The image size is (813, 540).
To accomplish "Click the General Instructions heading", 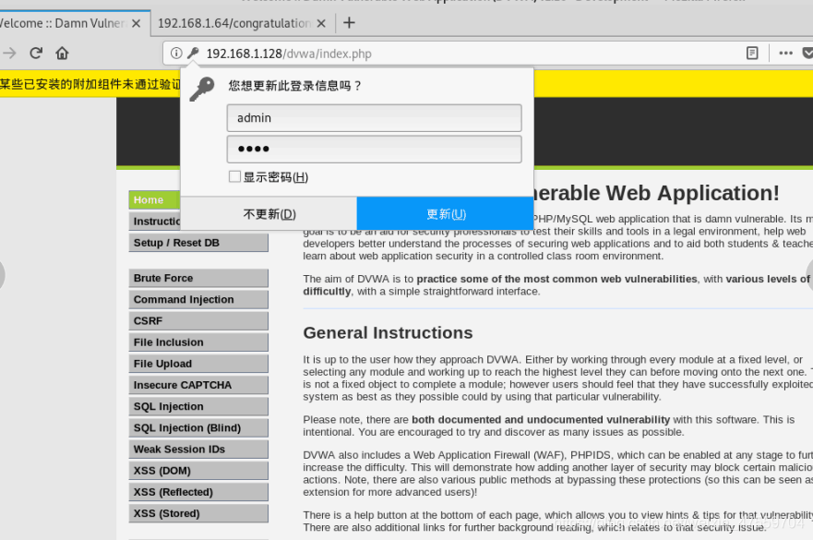I will coord(388,332).
